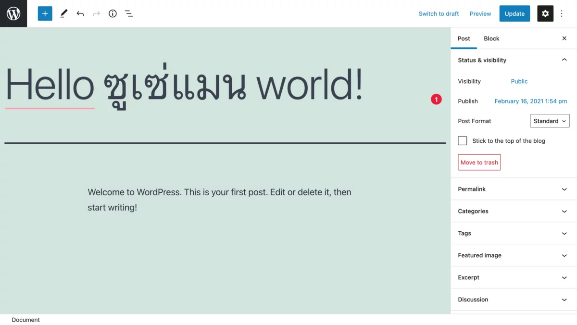Click the Move to trash button
Screen dimensions: 577x325
(479, 162)
